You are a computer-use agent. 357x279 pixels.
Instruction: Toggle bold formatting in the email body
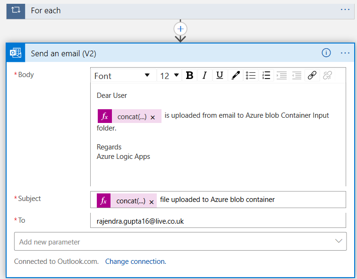189,76
